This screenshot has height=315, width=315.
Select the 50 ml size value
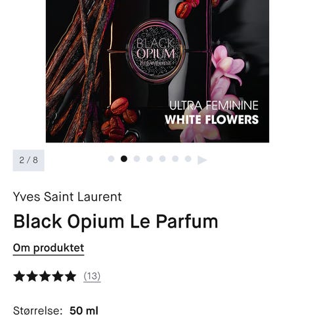click(x=84, y=310)
